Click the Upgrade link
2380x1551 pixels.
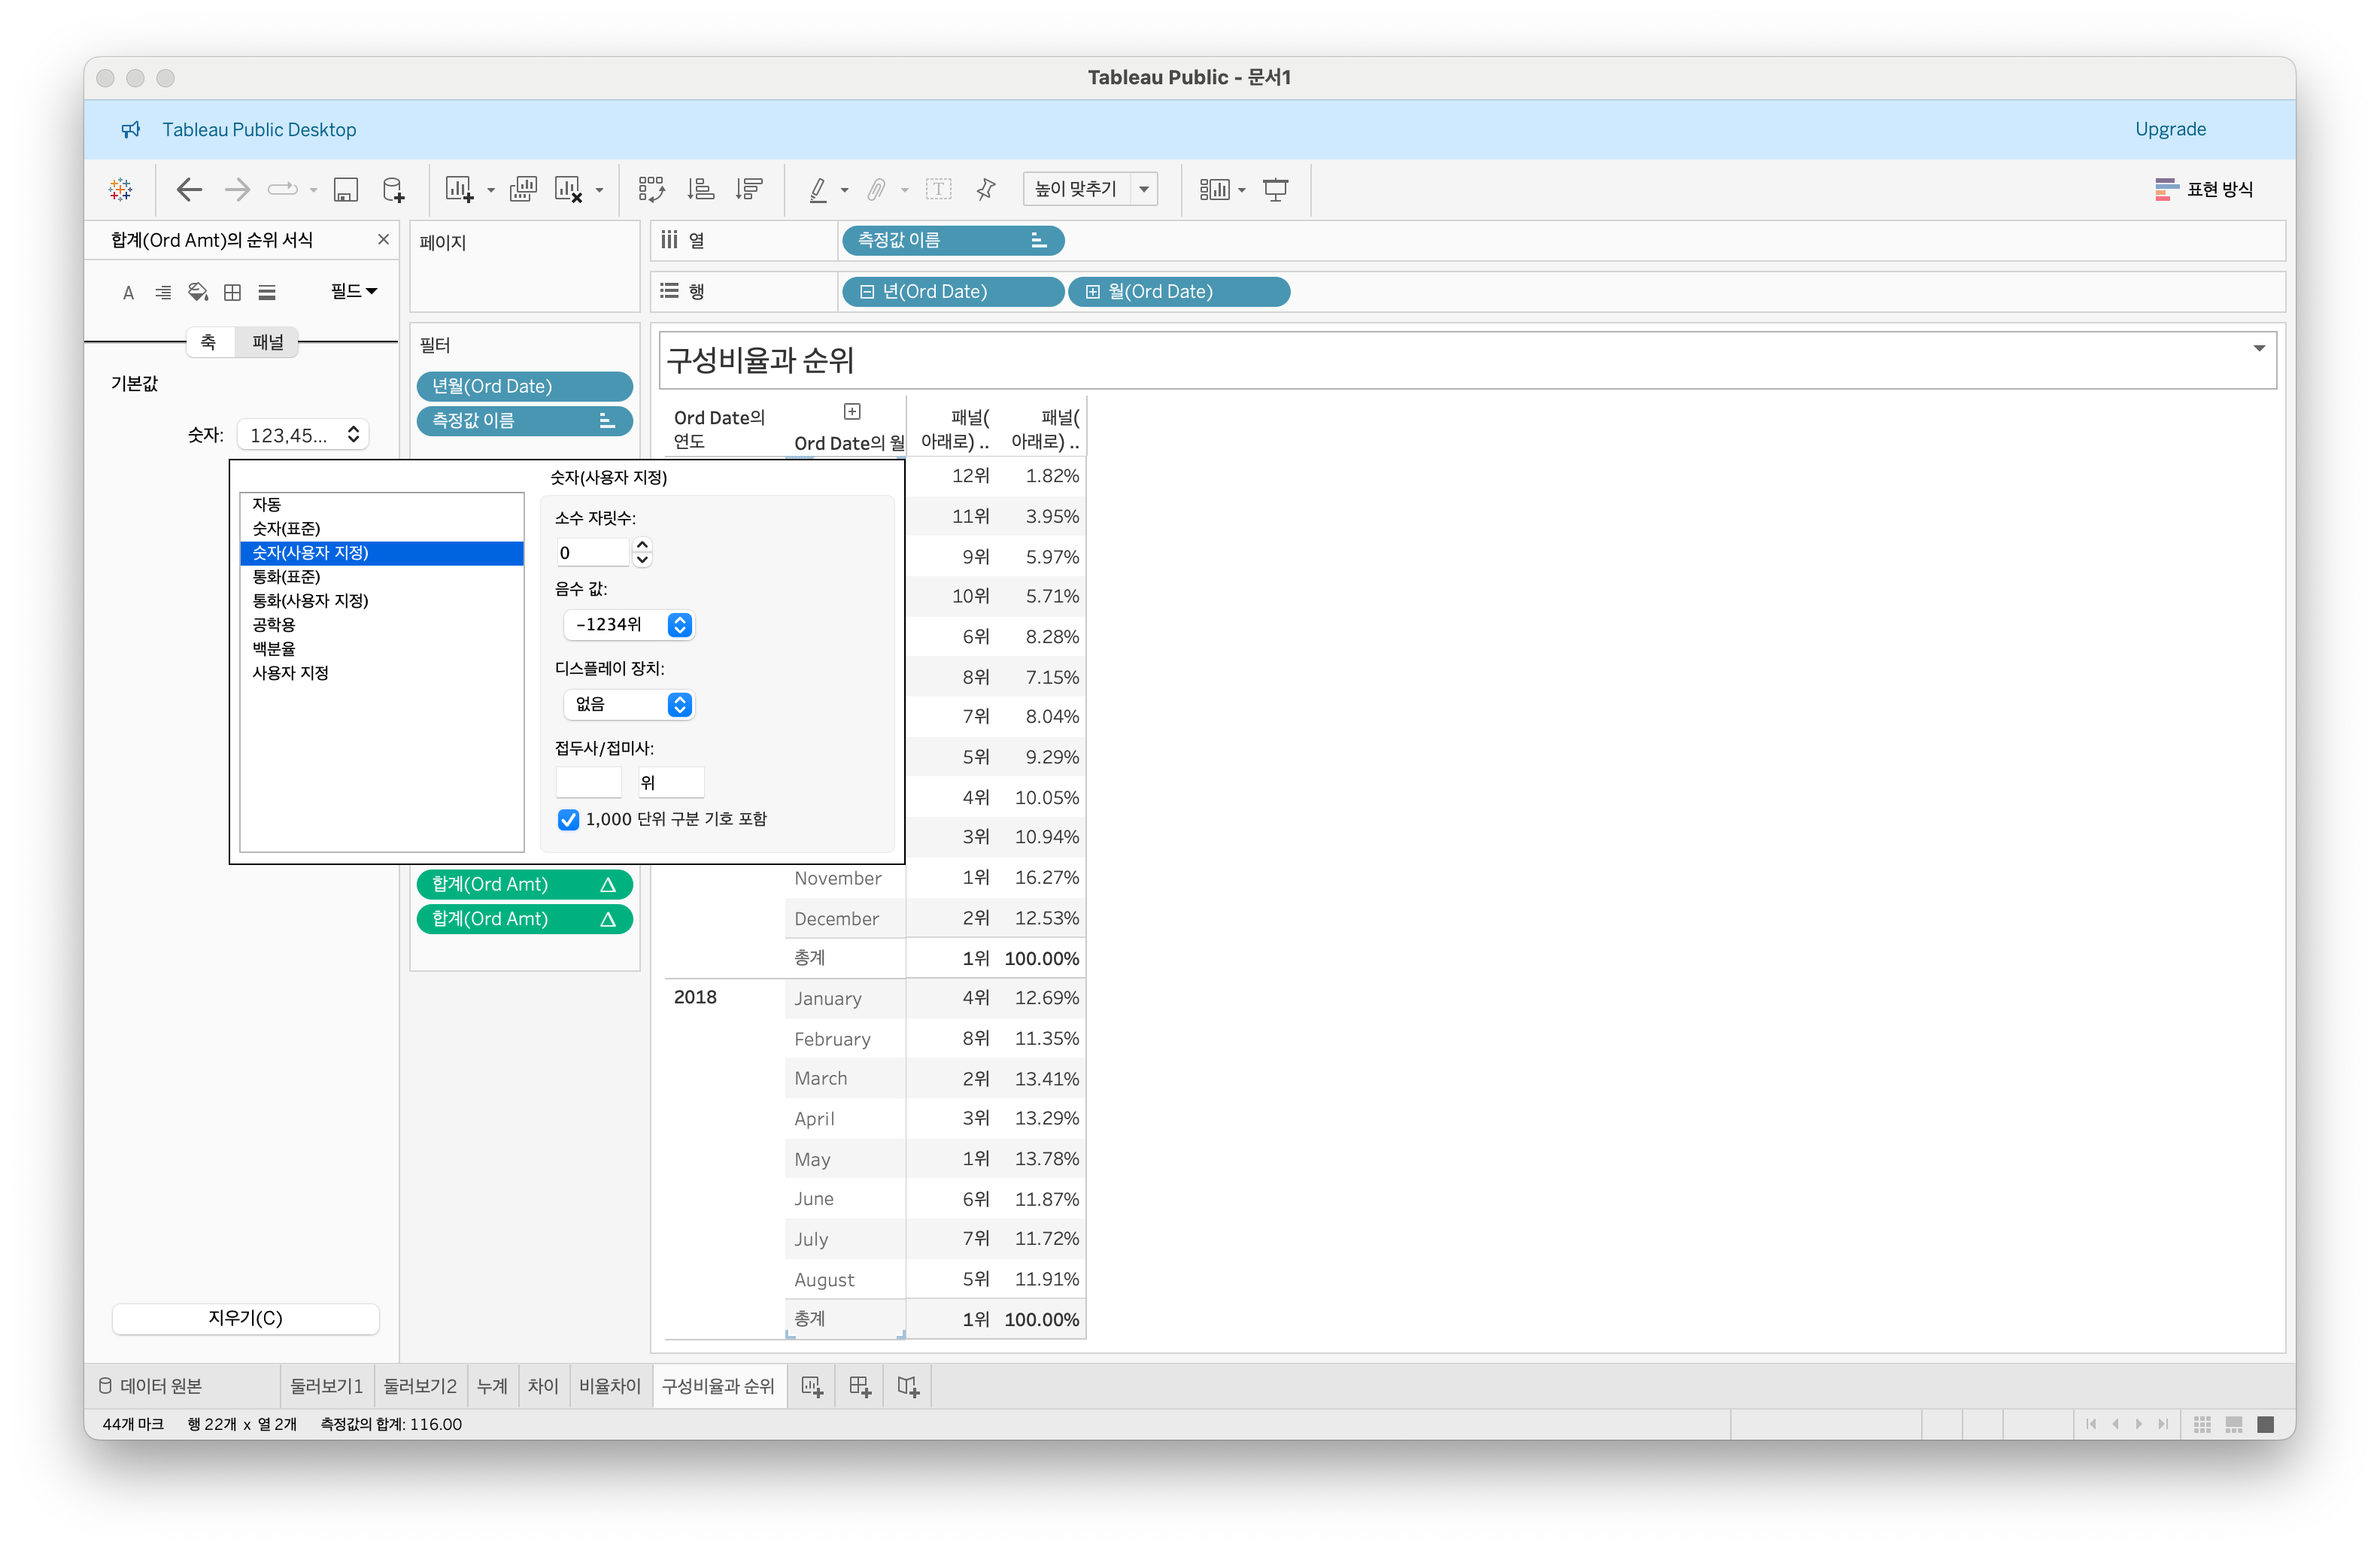coord(2169,129)
